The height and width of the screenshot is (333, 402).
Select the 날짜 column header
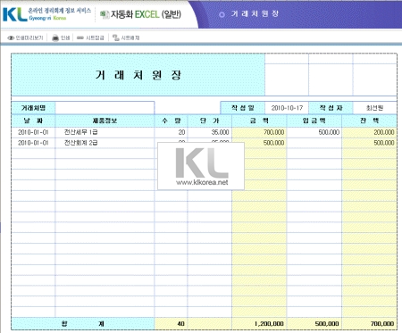click(33, 121)
